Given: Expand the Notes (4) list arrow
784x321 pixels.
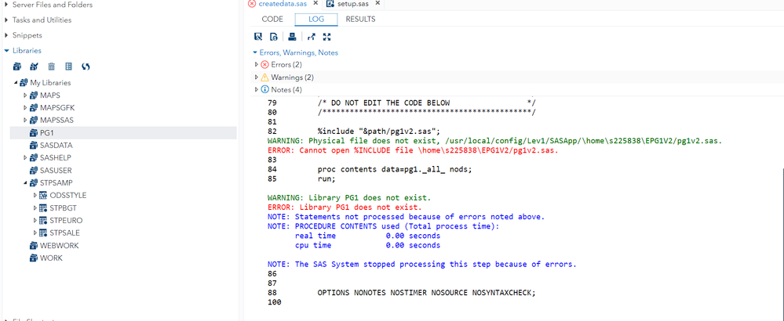Looking at the screenshot, I should (x=257, y=90).
